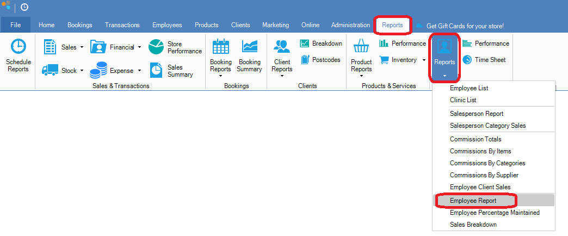Viewport: 568px width, 236px height.
Task: Choose Commission Totals in the dropdown list
Action: [476, 139]
